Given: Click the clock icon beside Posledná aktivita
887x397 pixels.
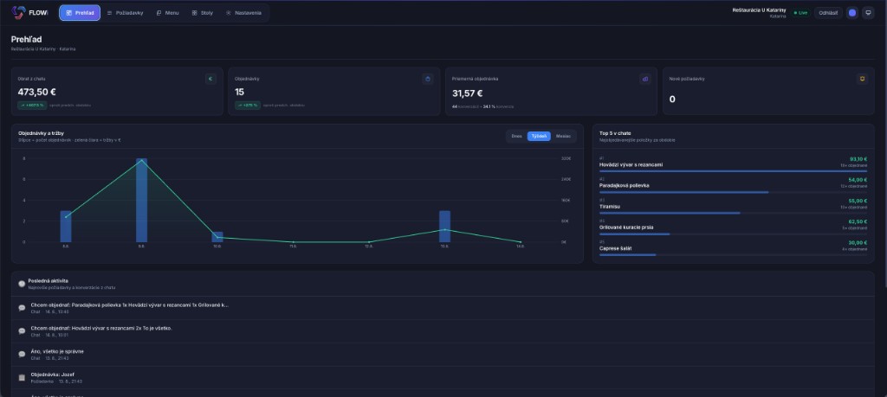Looking at the screenshot, I should pyautogui.click(x=22, y=284).
